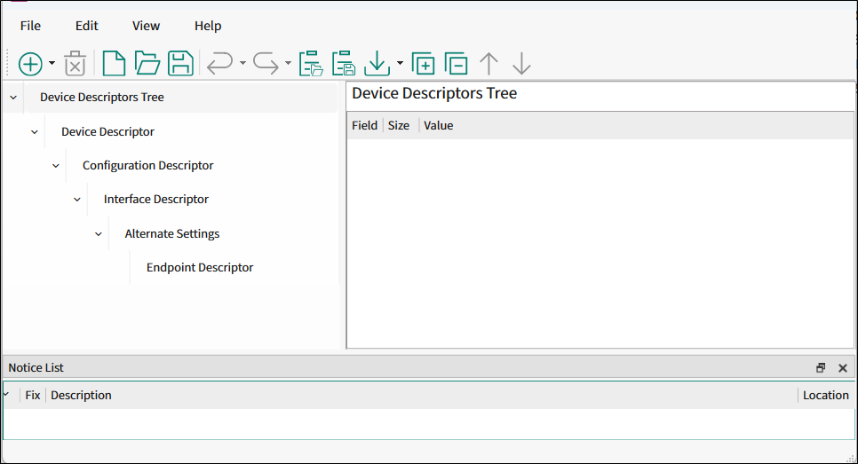Click the Save floppy disk icon
The image size is (858, 464).
tap(180, 63)
